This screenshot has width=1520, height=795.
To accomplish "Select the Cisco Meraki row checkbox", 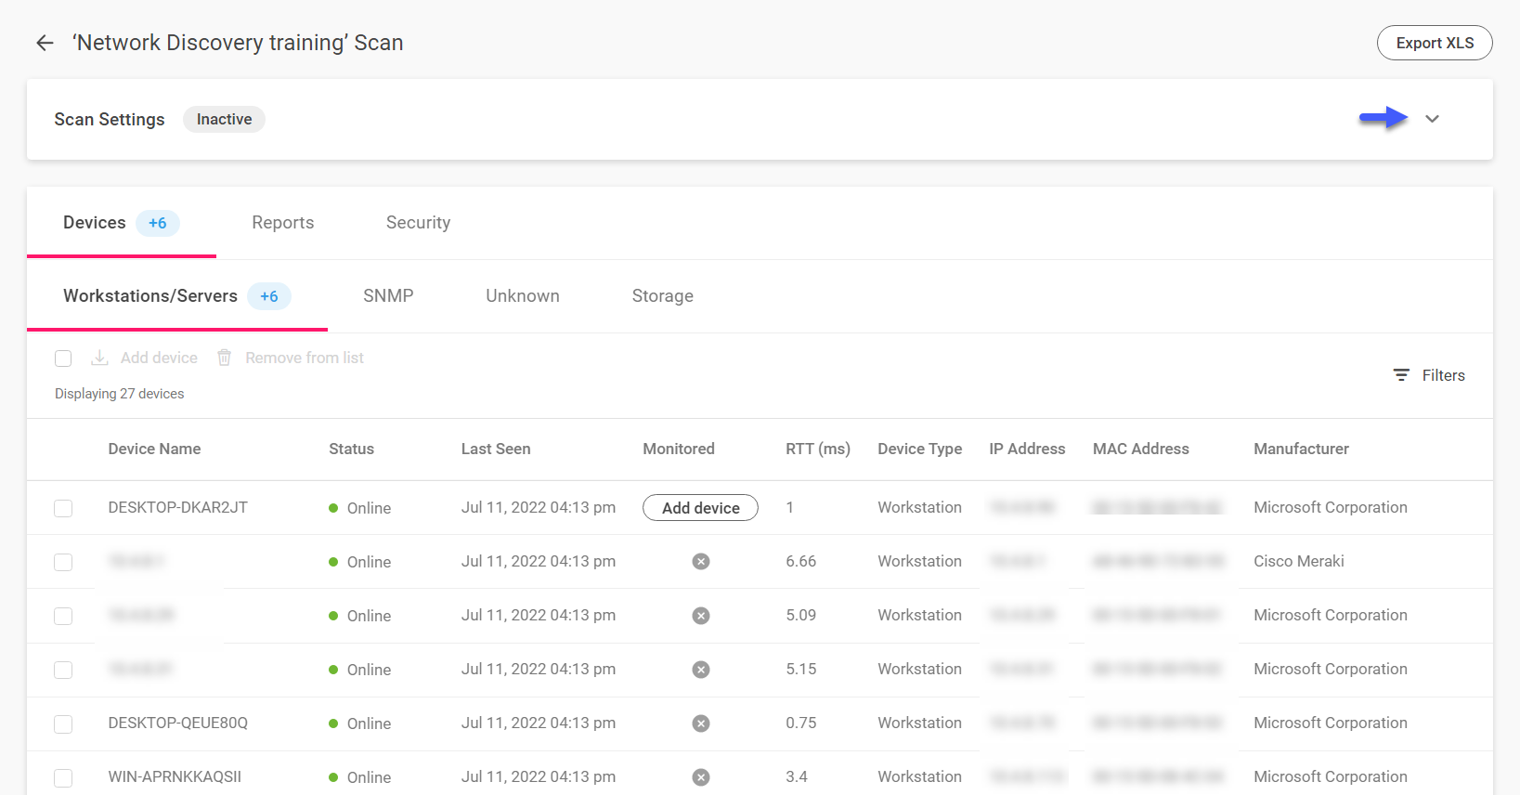I will 63,562.
